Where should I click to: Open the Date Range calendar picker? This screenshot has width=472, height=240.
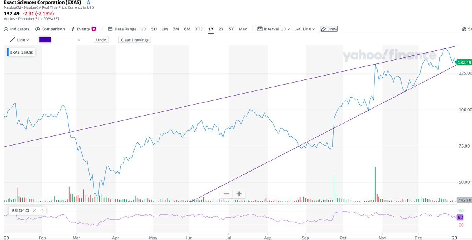(x=122, y=29)
